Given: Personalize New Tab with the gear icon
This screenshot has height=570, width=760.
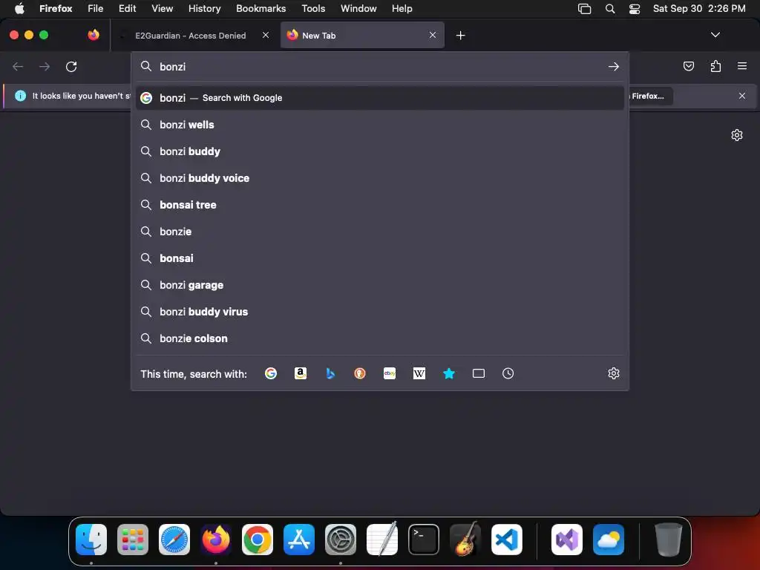Looking at the screenshot, I should [x=737, y=135].
